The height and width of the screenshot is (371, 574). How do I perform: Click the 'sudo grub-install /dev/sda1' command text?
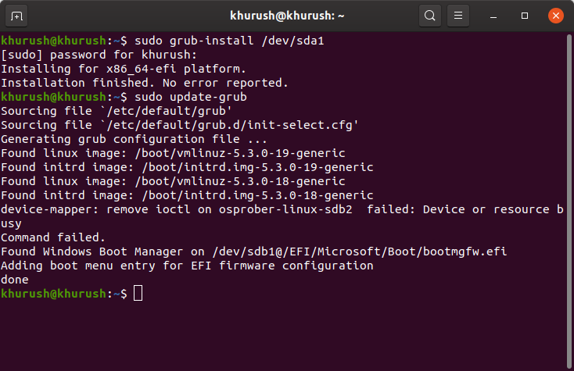[229, 41]
